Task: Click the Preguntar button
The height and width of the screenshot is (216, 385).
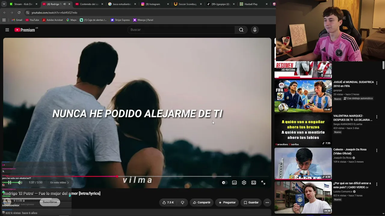Action: 227,202
